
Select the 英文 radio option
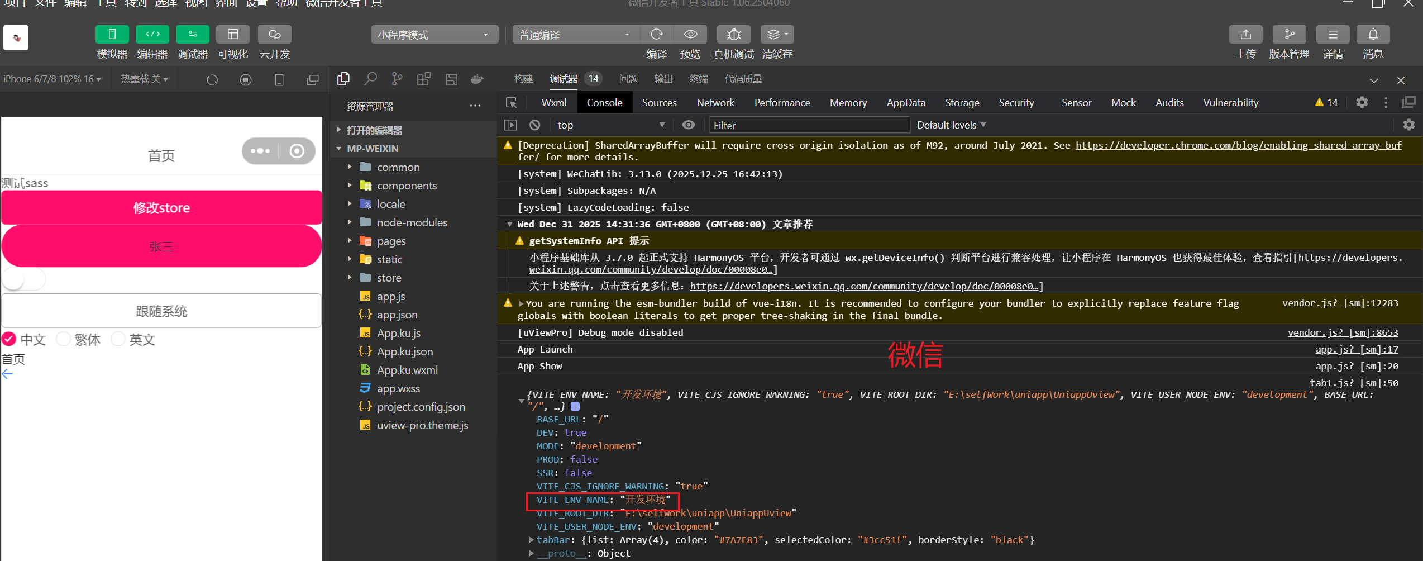pos(118,339)
